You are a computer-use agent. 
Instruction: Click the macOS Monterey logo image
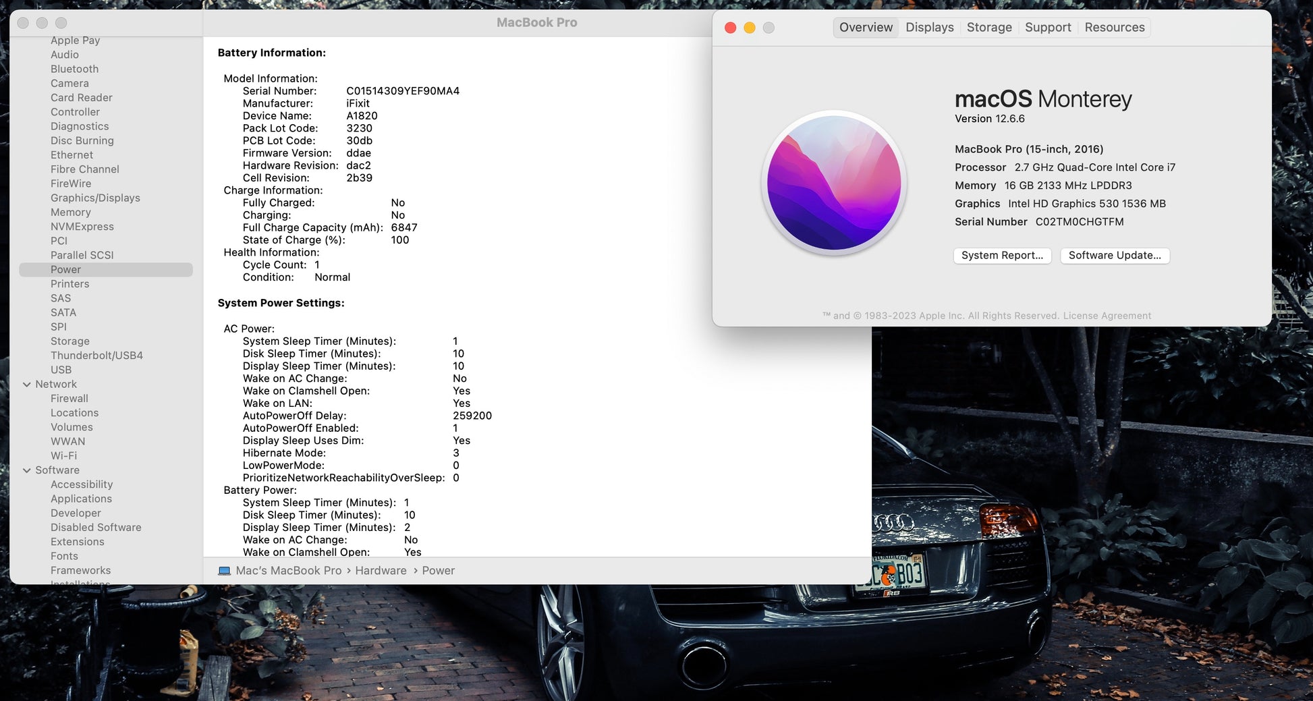click(834, 183)
